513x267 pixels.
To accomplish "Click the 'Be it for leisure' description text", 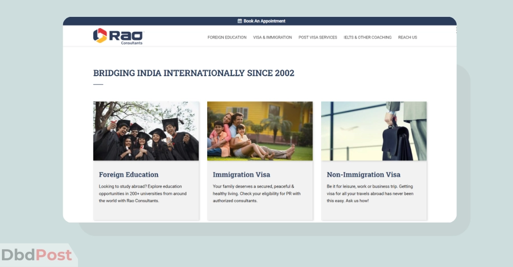I will coord(370,193).
